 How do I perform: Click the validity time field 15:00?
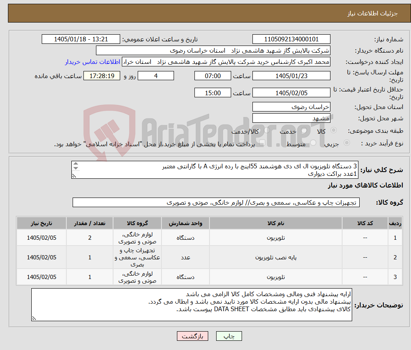(x=212, y=93)
